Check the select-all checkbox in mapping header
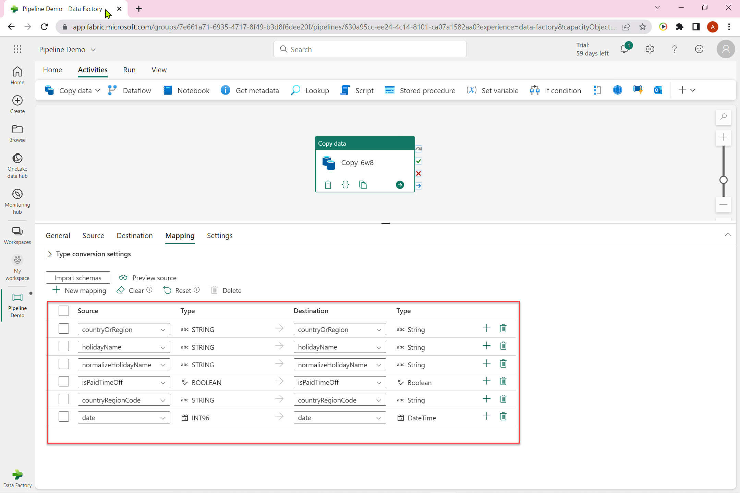Image resolution: width=740 pixels, height=493 pixels. coord(64,311)
